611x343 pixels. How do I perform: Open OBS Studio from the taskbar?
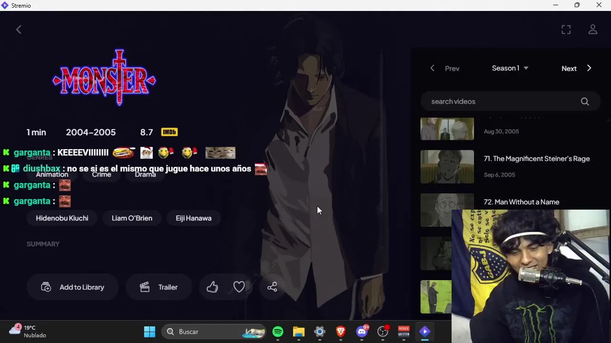[x=383, y=332]
